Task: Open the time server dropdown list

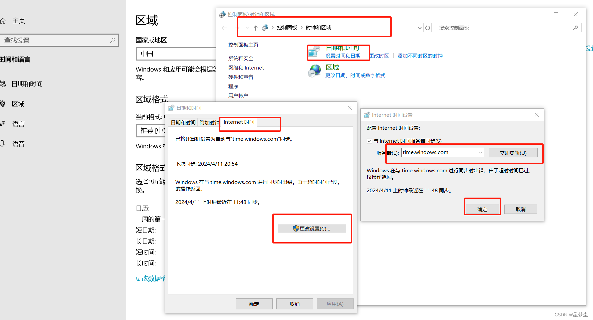Action: click(480, 152)
